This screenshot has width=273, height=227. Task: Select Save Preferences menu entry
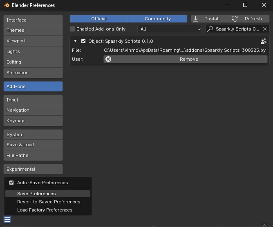(48, 194)
